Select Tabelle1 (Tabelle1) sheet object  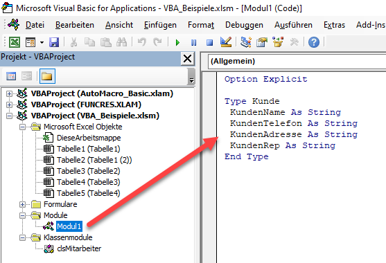[89, 149]
